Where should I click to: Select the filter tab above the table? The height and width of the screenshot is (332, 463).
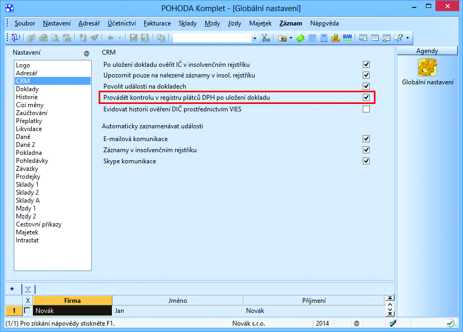coord(28,290)
